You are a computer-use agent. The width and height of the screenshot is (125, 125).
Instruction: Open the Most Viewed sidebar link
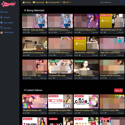[x=7, y=23]
